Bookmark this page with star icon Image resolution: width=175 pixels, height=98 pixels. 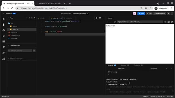pyautogui.click(x=151, y=8)
